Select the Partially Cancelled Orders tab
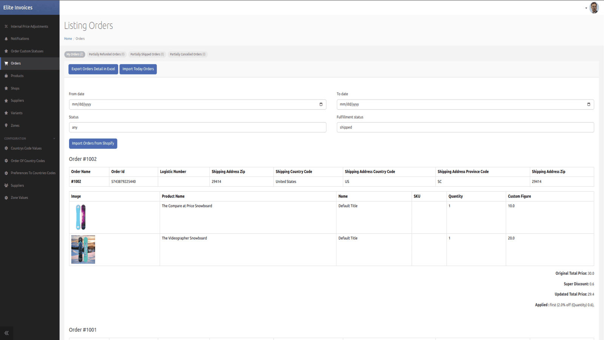Viewport: 604px width, 340px height. coord(188,54)
